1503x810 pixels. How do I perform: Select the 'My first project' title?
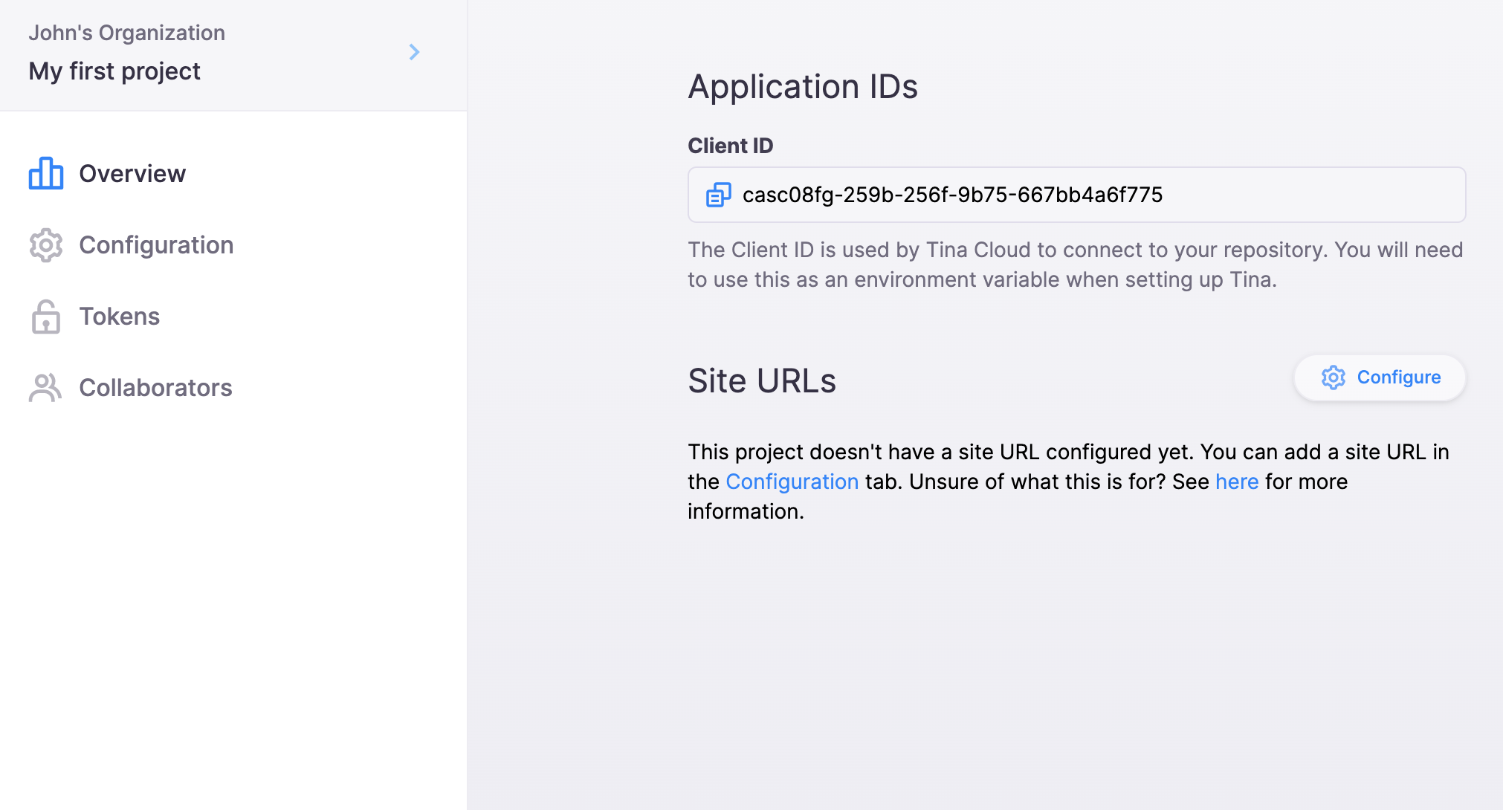114,71
